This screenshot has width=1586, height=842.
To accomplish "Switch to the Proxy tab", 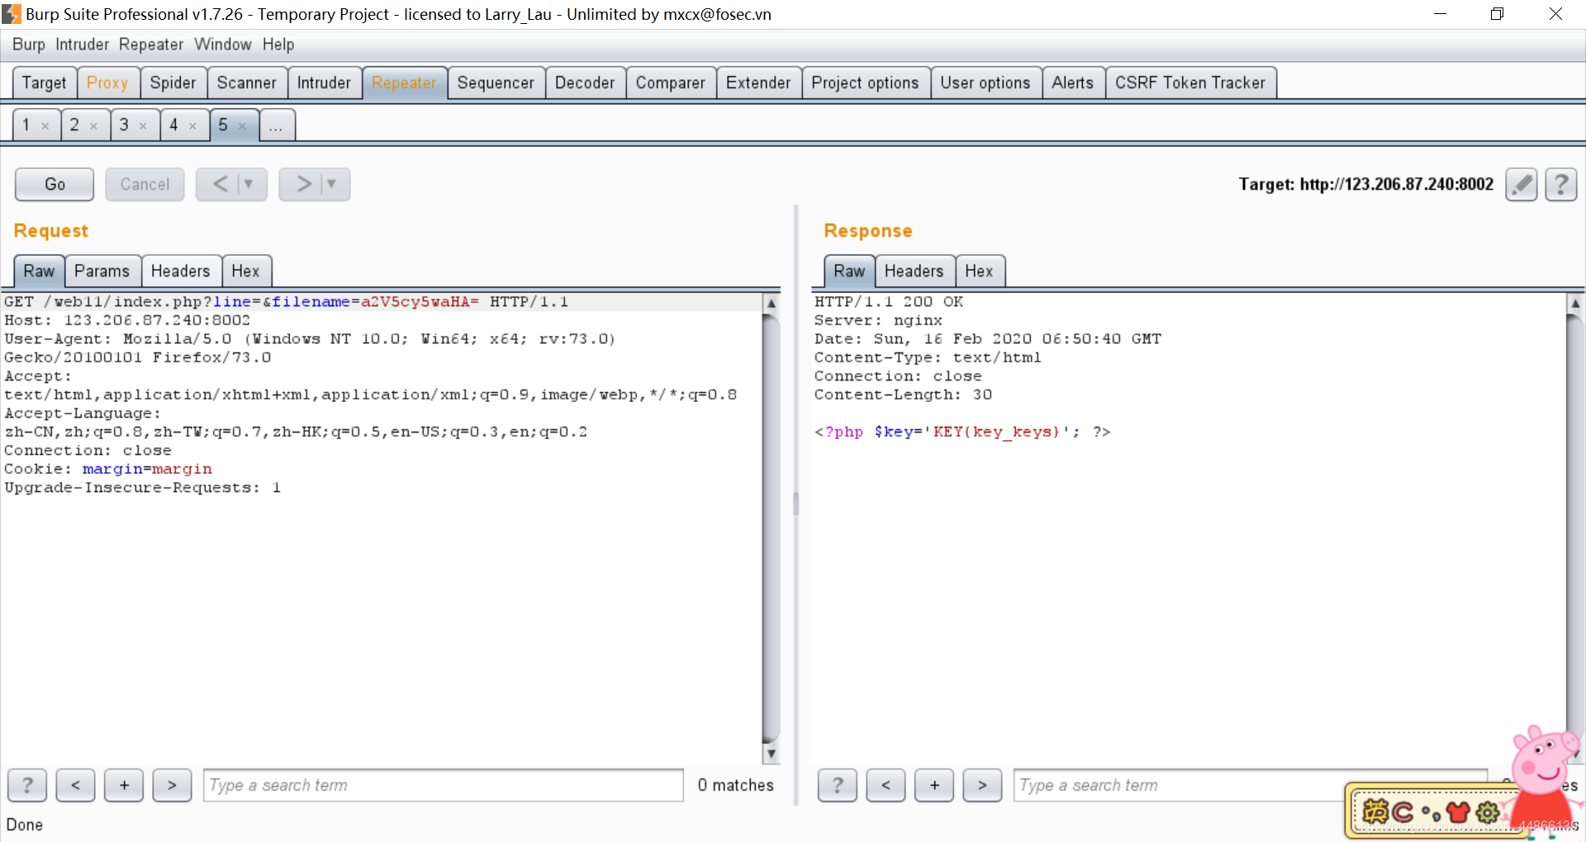I will pos(107,83).
